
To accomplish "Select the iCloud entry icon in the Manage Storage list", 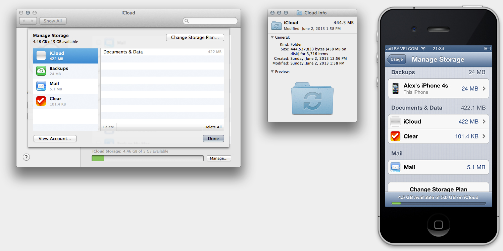I will point(41,56).
